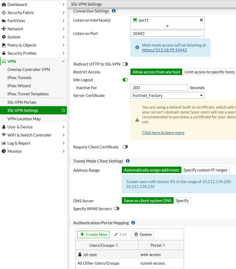Remove port1 from listen interfaces
This screenshot has width=236, height=269.
[201, 20]
